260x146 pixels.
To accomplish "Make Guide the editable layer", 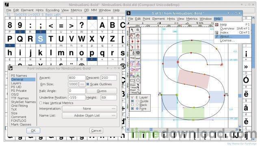I will point(137,101).
